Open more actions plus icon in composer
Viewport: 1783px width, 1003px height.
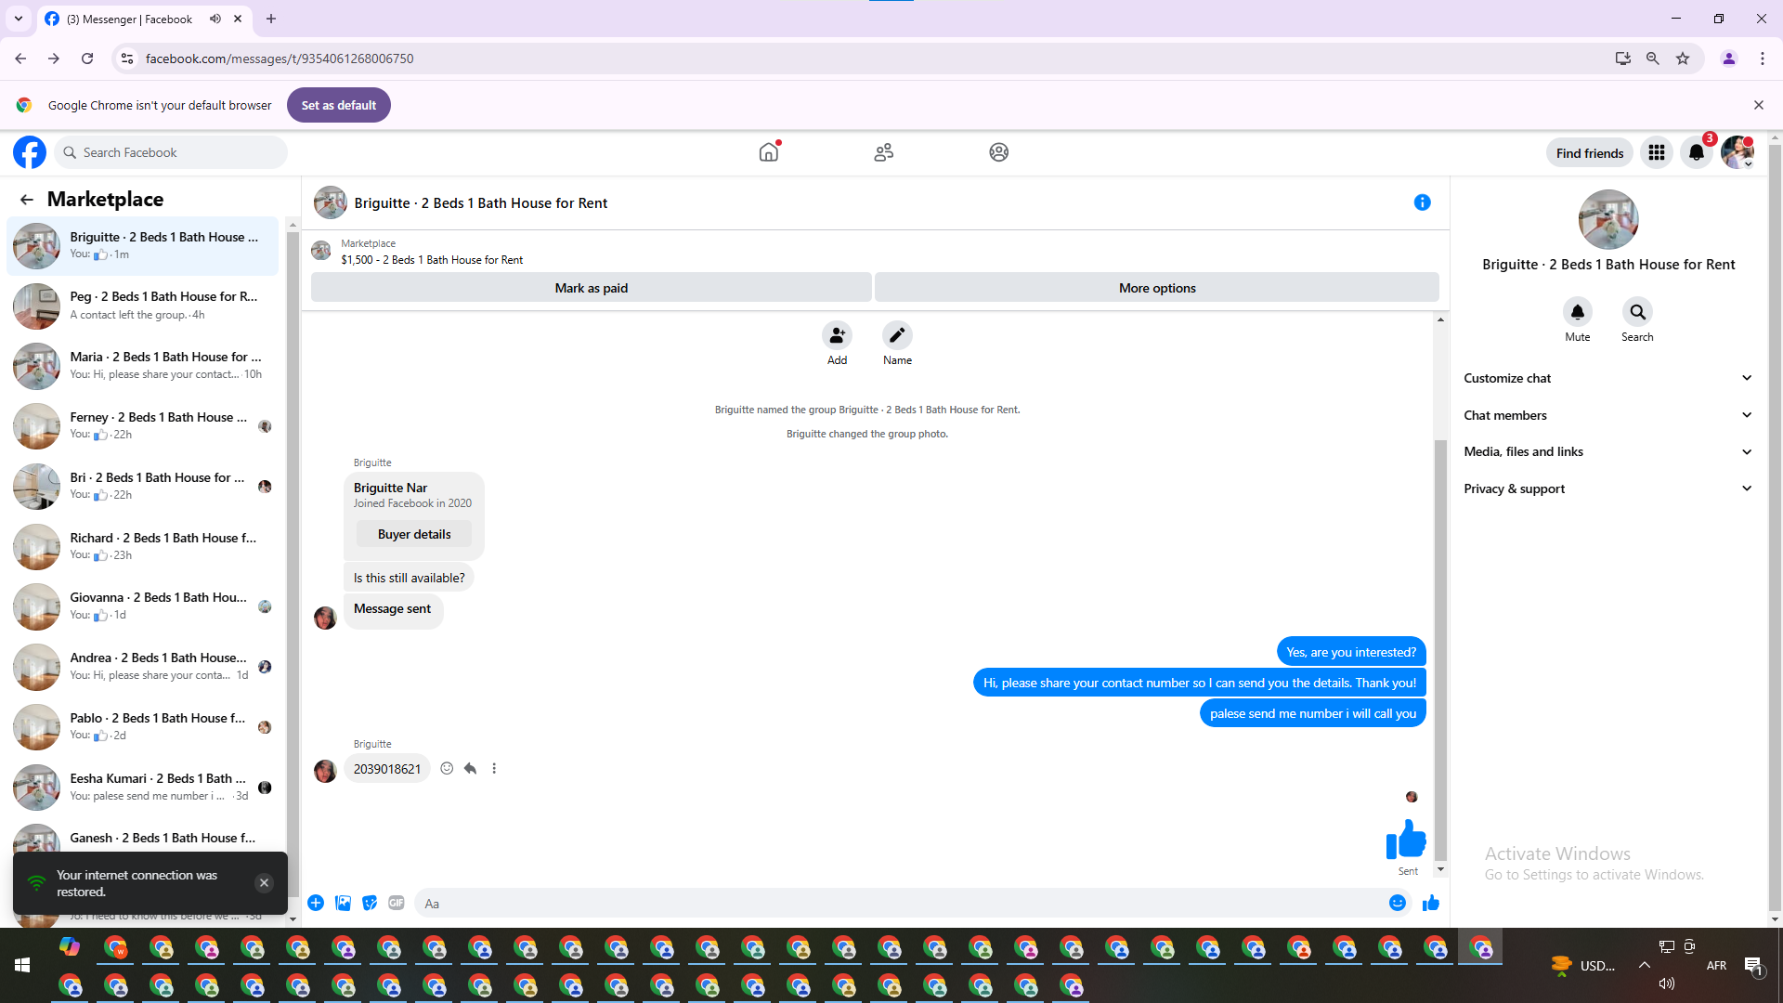(x=316, y=904)
